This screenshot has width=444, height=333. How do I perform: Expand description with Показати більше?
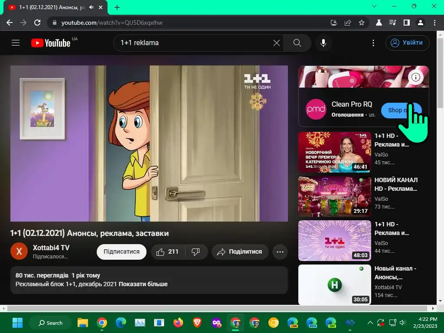pos(143,284)
